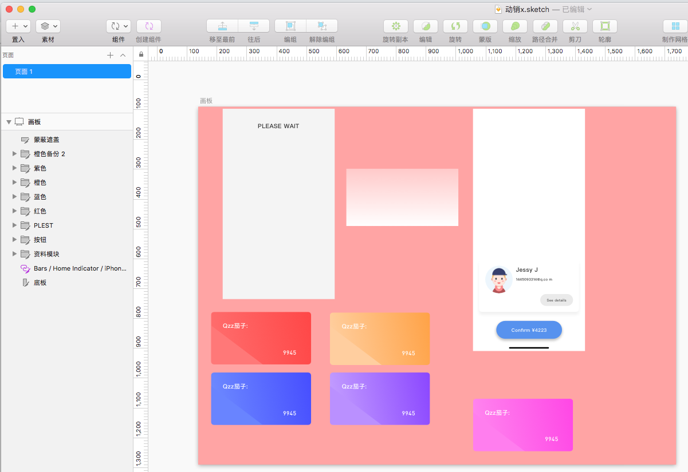688x472 pixels.
Task: Click the 画板 artboard icon in layer list
Action: (19, 122)
